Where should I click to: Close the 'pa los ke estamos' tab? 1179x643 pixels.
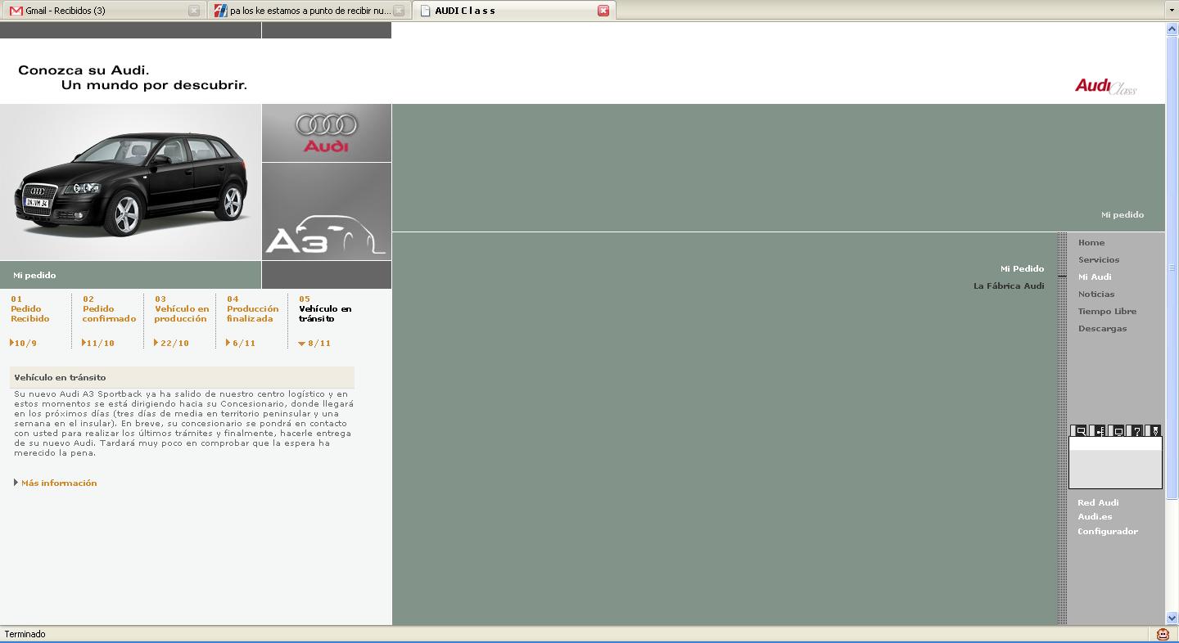pos(399,11)
